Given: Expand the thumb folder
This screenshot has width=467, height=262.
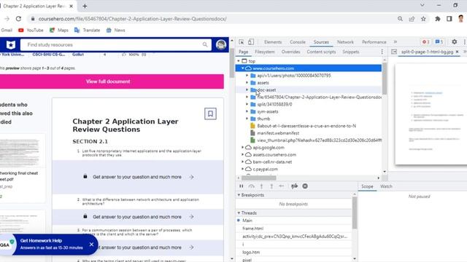Looking at the screenshot, I should pos(247,119).
